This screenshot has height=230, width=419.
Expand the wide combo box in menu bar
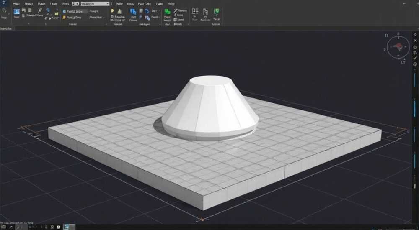click(x=95, y=4)
